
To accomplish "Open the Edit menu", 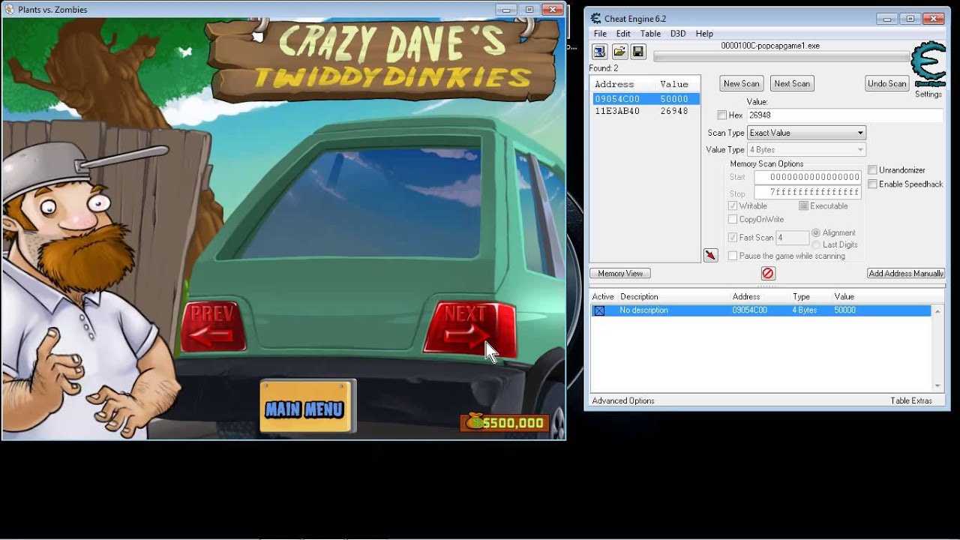I will point(623,34).
